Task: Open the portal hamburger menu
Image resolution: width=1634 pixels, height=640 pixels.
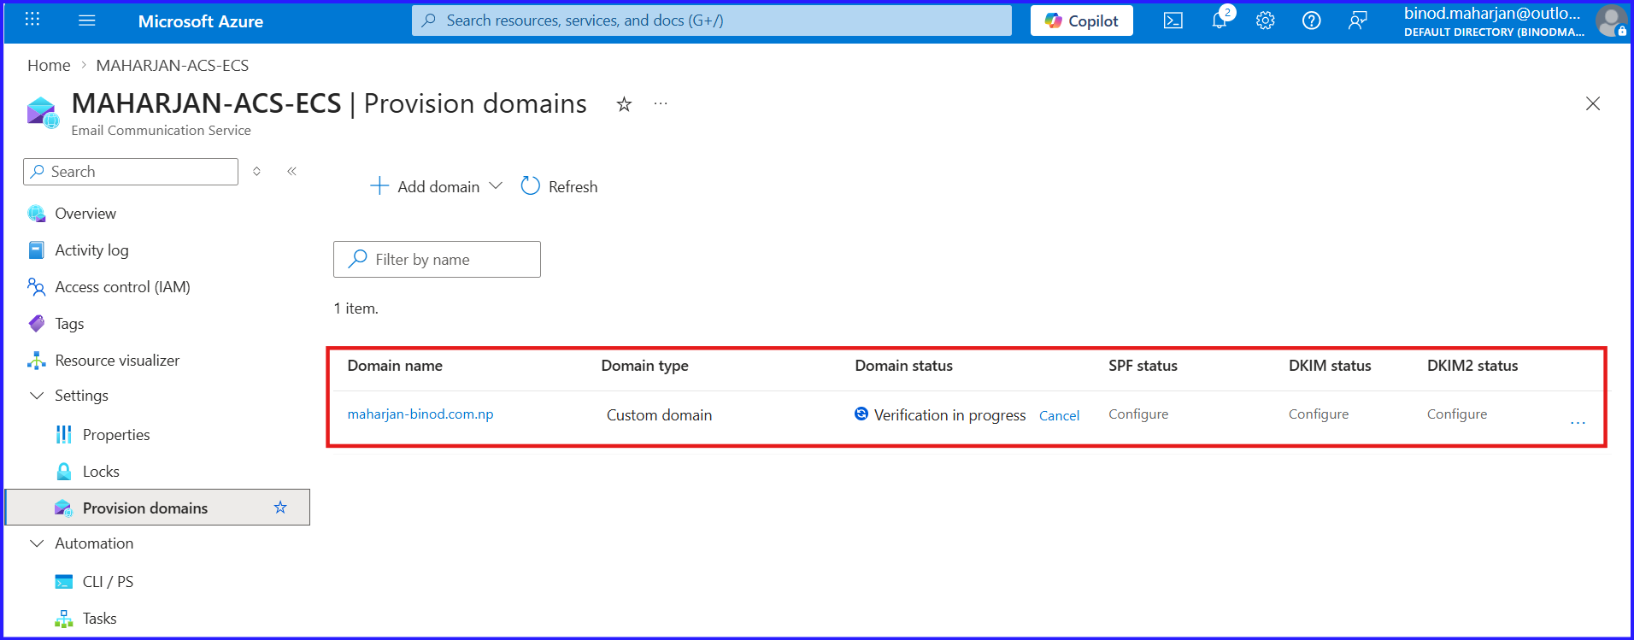Action: click(87, 20)
